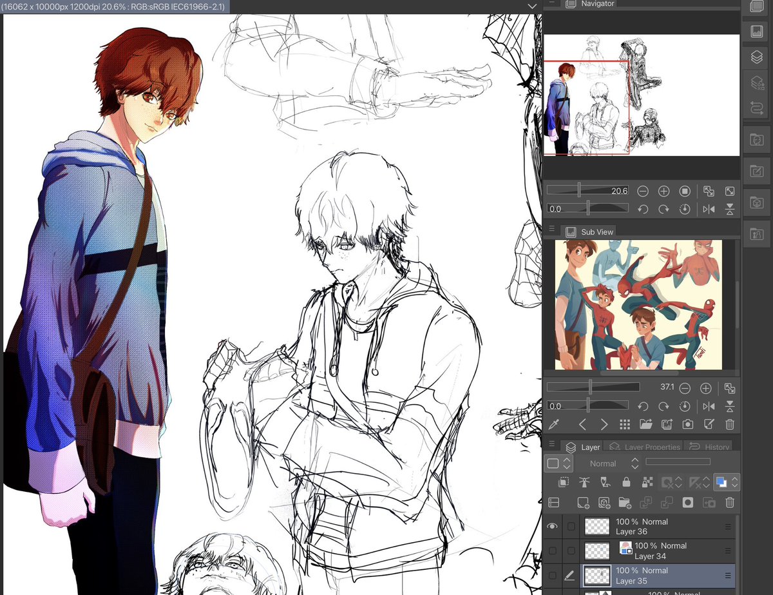Select the Sub View tab

point(589,231)
